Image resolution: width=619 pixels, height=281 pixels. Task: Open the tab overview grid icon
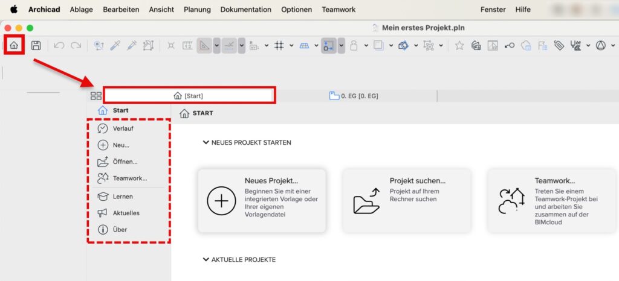tap(96, 96)
